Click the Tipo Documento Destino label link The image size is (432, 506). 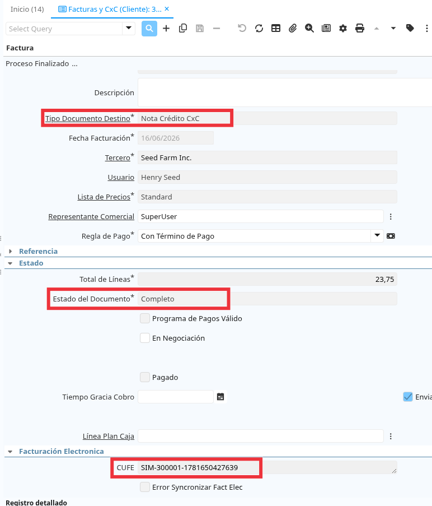[x=88, y=118]
